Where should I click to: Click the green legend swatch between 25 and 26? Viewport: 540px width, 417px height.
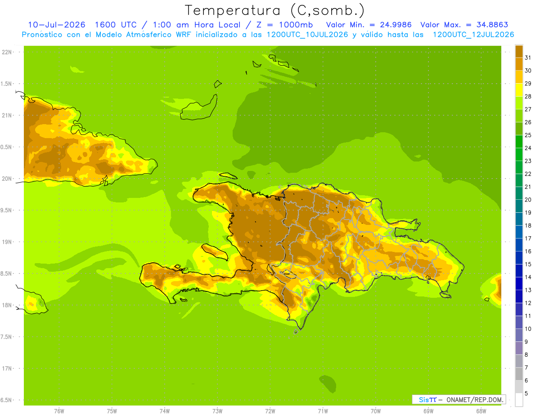pyautogui.click(x=519, y=129)
